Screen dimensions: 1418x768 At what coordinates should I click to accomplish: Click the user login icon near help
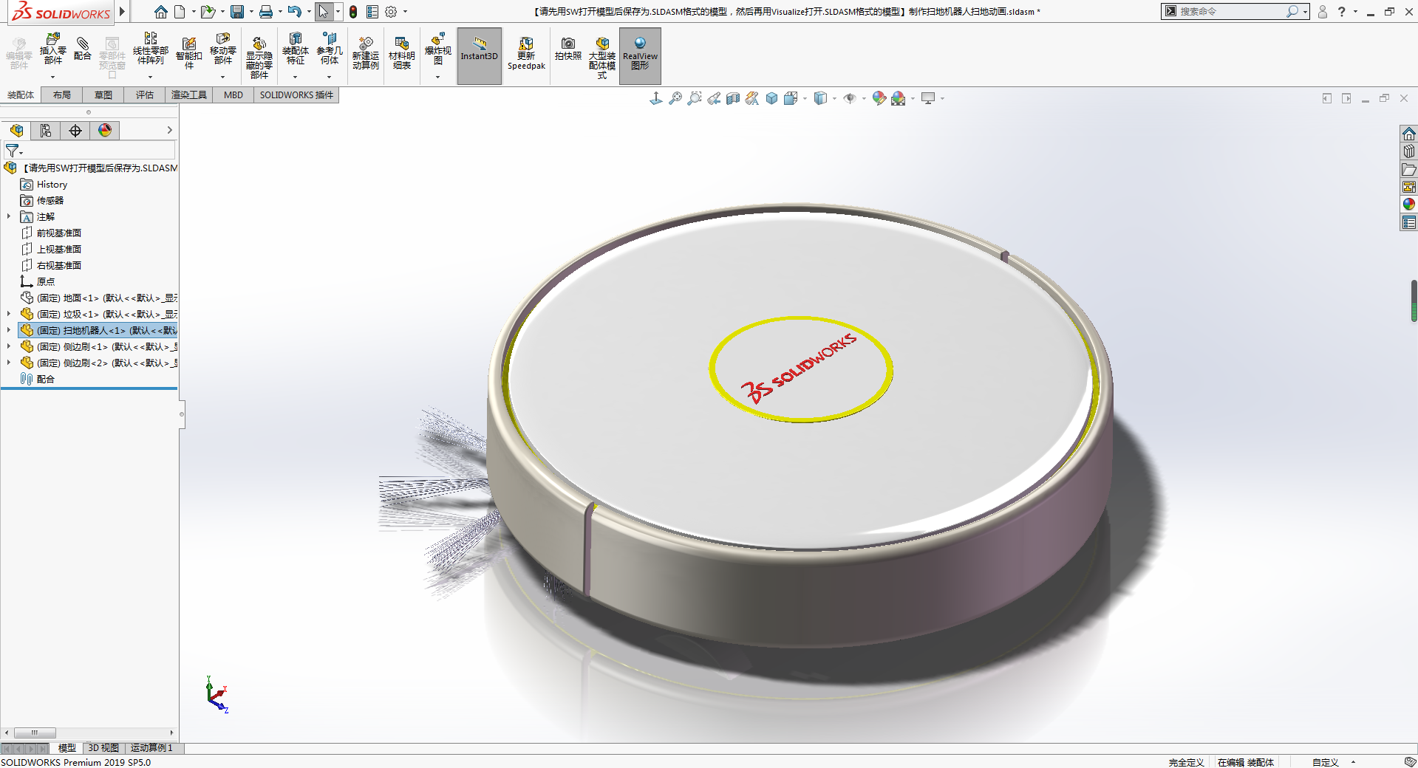point(1323,12)
